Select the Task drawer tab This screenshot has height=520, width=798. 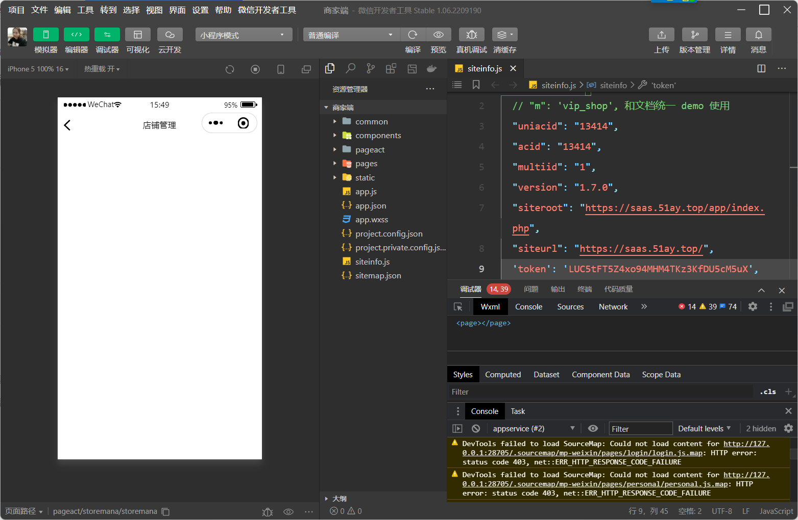(x=518, y=411)
